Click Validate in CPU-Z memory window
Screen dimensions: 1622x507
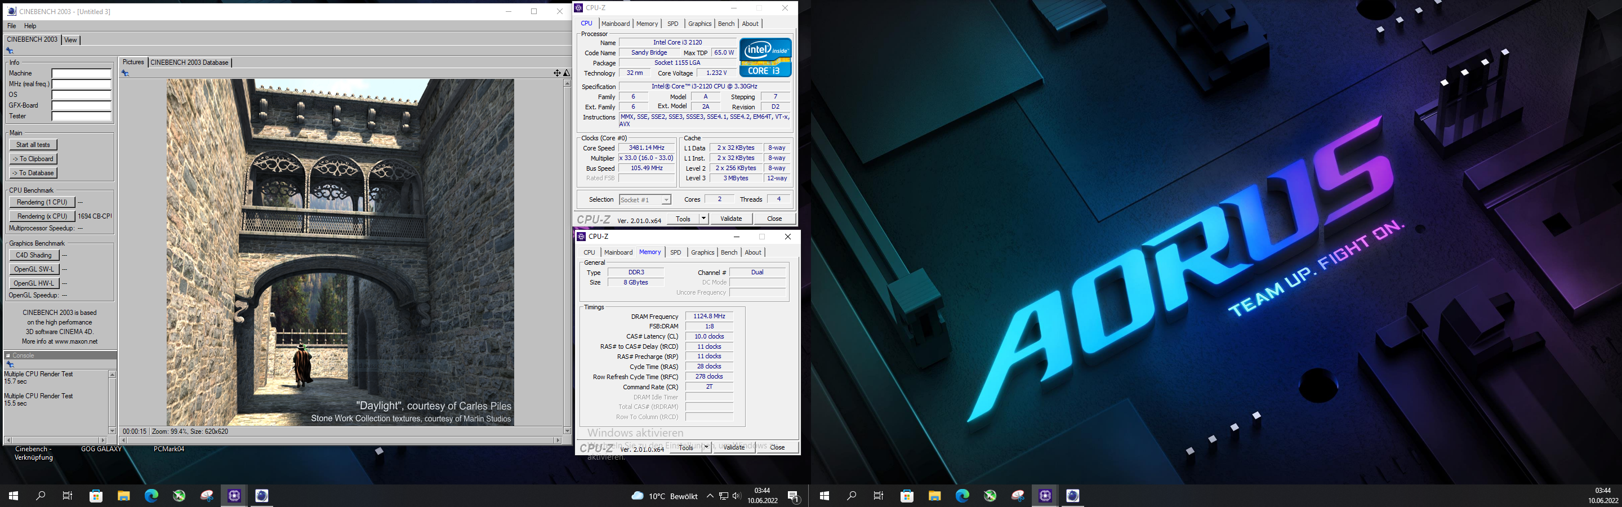(733, 447)
